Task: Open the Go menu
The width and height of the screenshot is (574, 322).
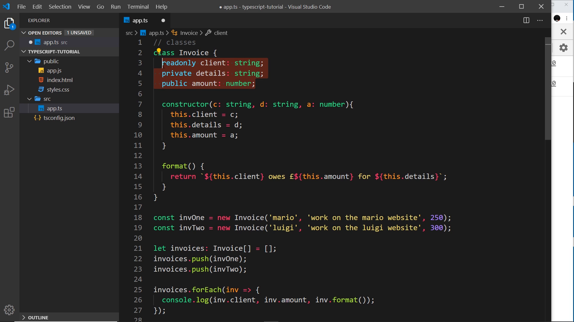Action: 100,7
